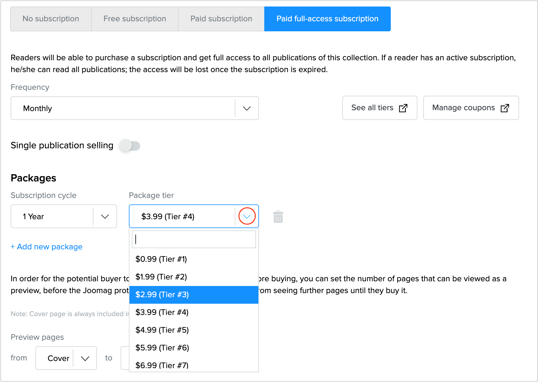
Task: Switch to Free subscription tab
Action: pos(134,19)
